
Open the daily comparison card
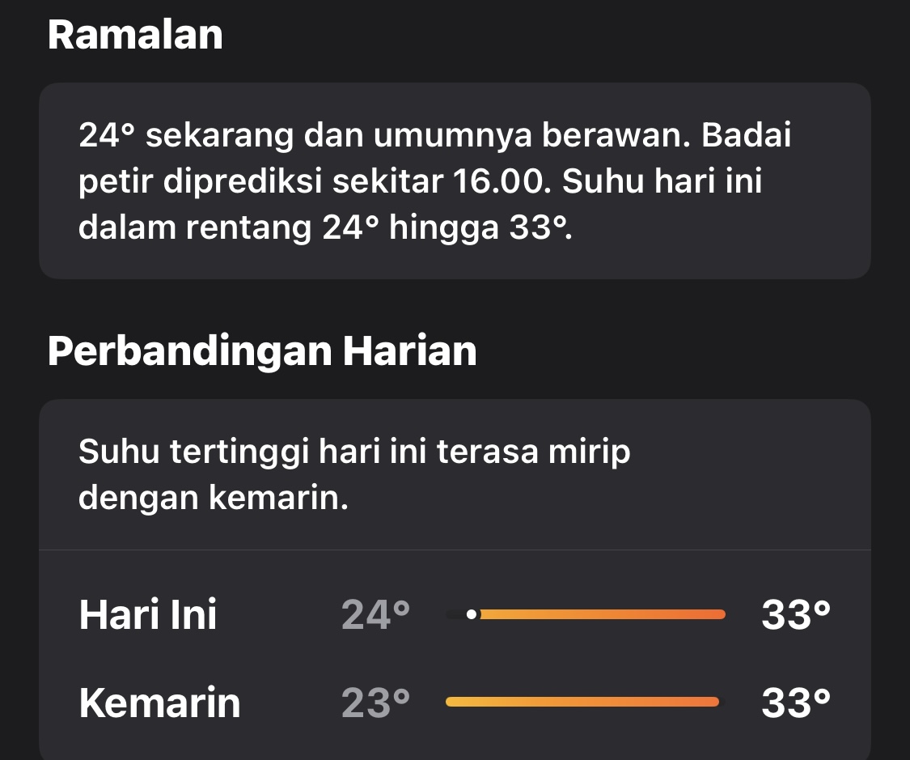(455, 579)
